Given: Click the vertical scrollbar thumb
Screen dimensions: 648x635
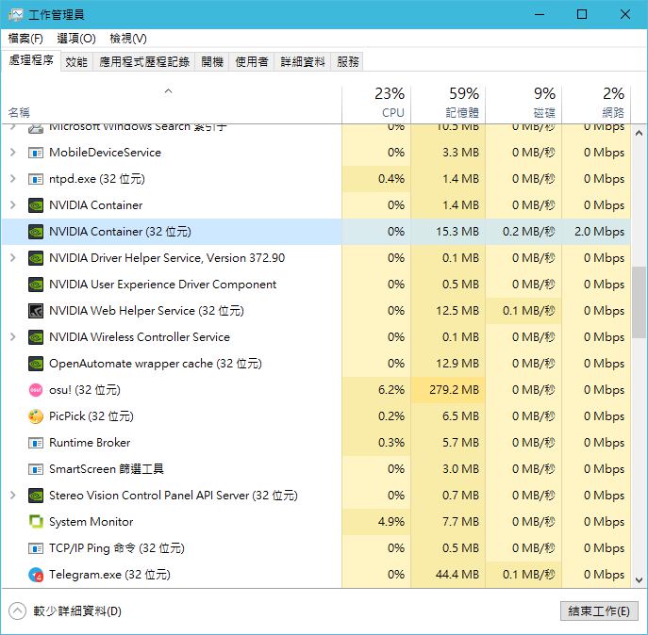Looking at the screenshot, I should click(639, 302).
